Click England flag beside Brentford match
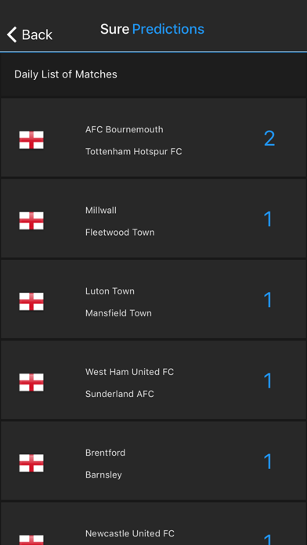Screen dimensions: 307x545 click(31, 463)
